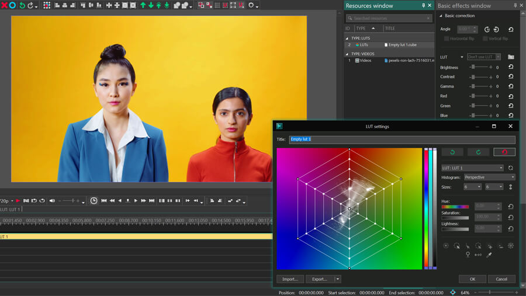
Task: Open the Export button dropdown arrow
Action: pos(338,279)
